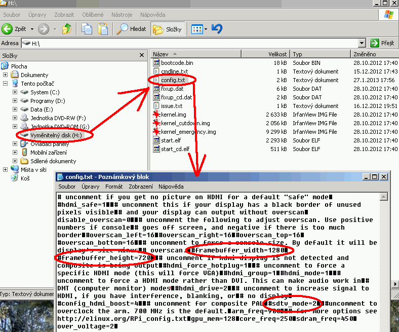Click the Hledat search toolbar button
The width and height of the screenshot is (399, 332).
[x=132, y=29]
